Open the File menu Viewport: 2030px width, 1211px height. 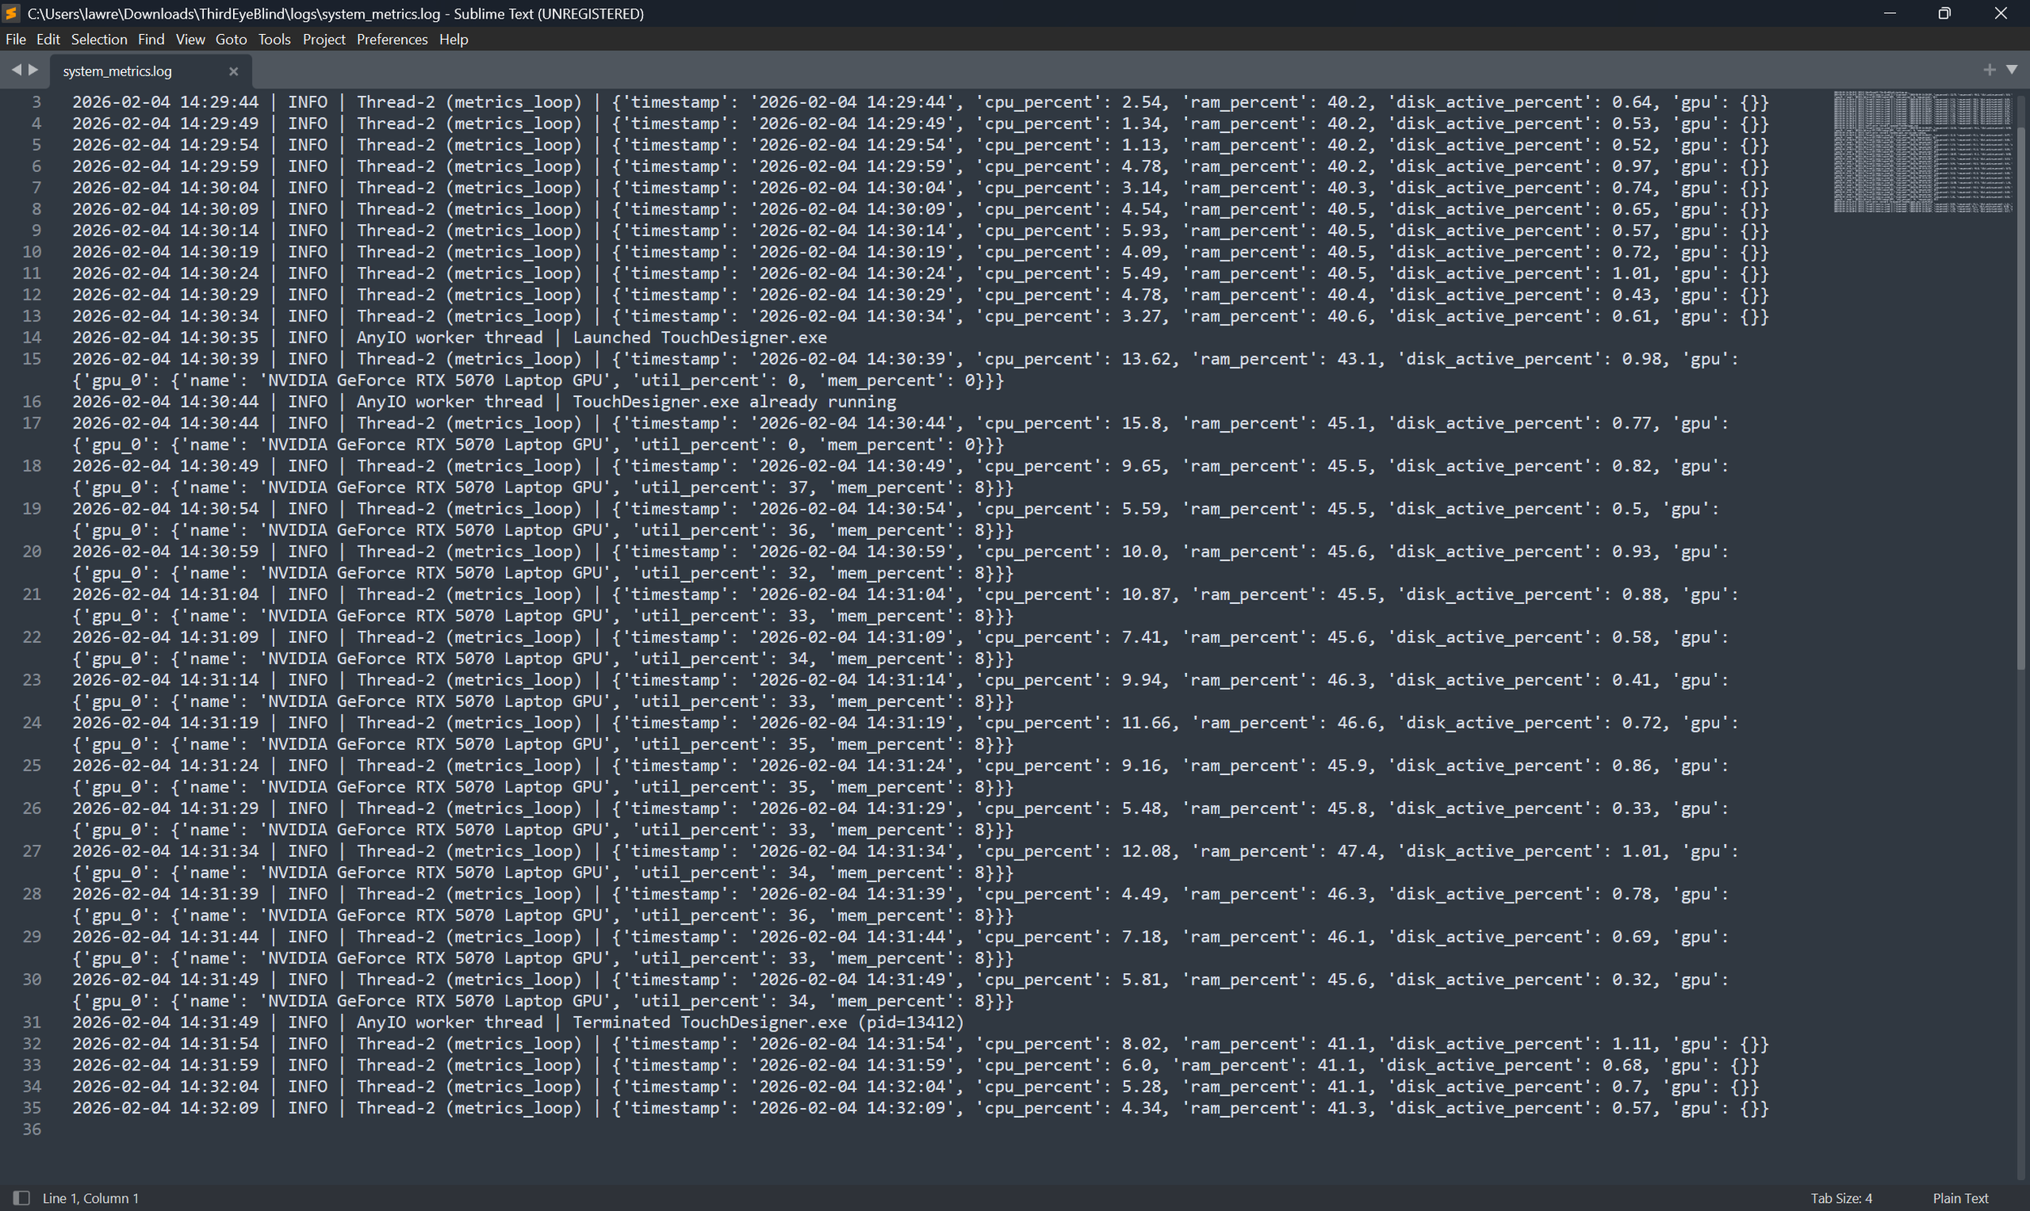coord(15,39)
